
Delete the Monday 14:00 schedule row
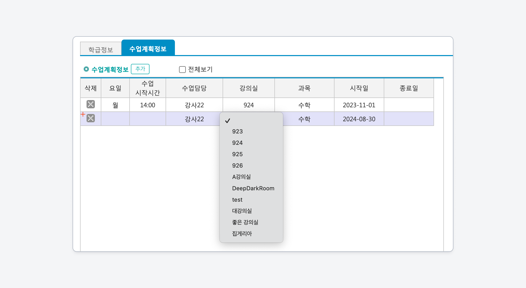tap(90, 104)
